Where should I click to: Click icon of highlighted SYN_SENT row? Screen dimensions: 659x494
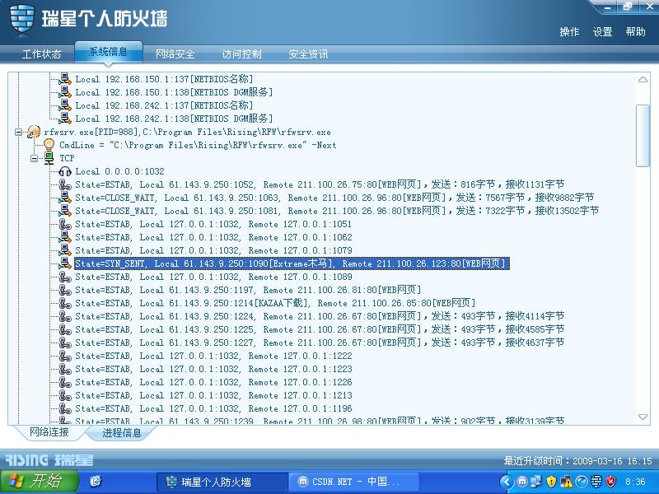point(65,263)
